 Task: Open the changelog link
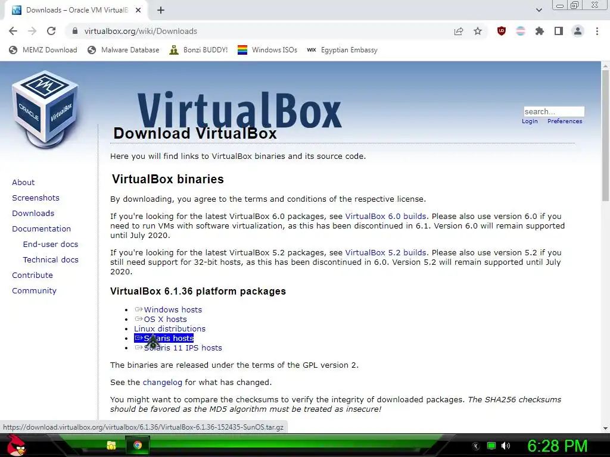(162, 383)
